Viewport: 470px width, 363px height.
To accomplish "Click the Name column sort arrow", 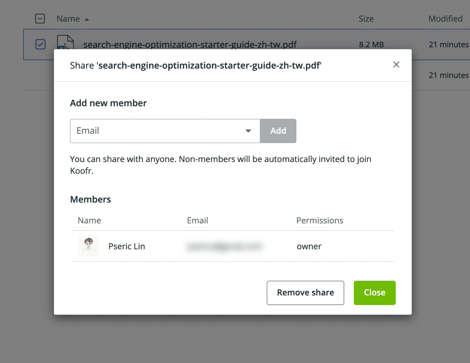I will pyautogui.click(x=87, y=19).
